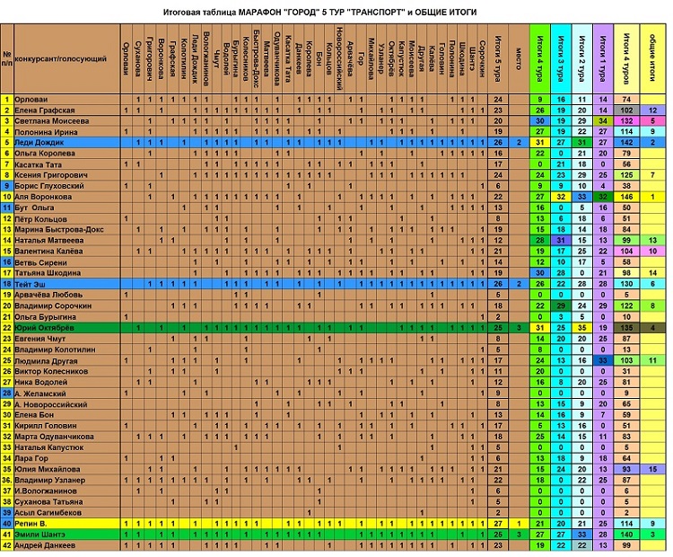This screenshot has height=557, width=673.
Task: Select the name 'А. Новороссийский'
Action: click(50, 404)
